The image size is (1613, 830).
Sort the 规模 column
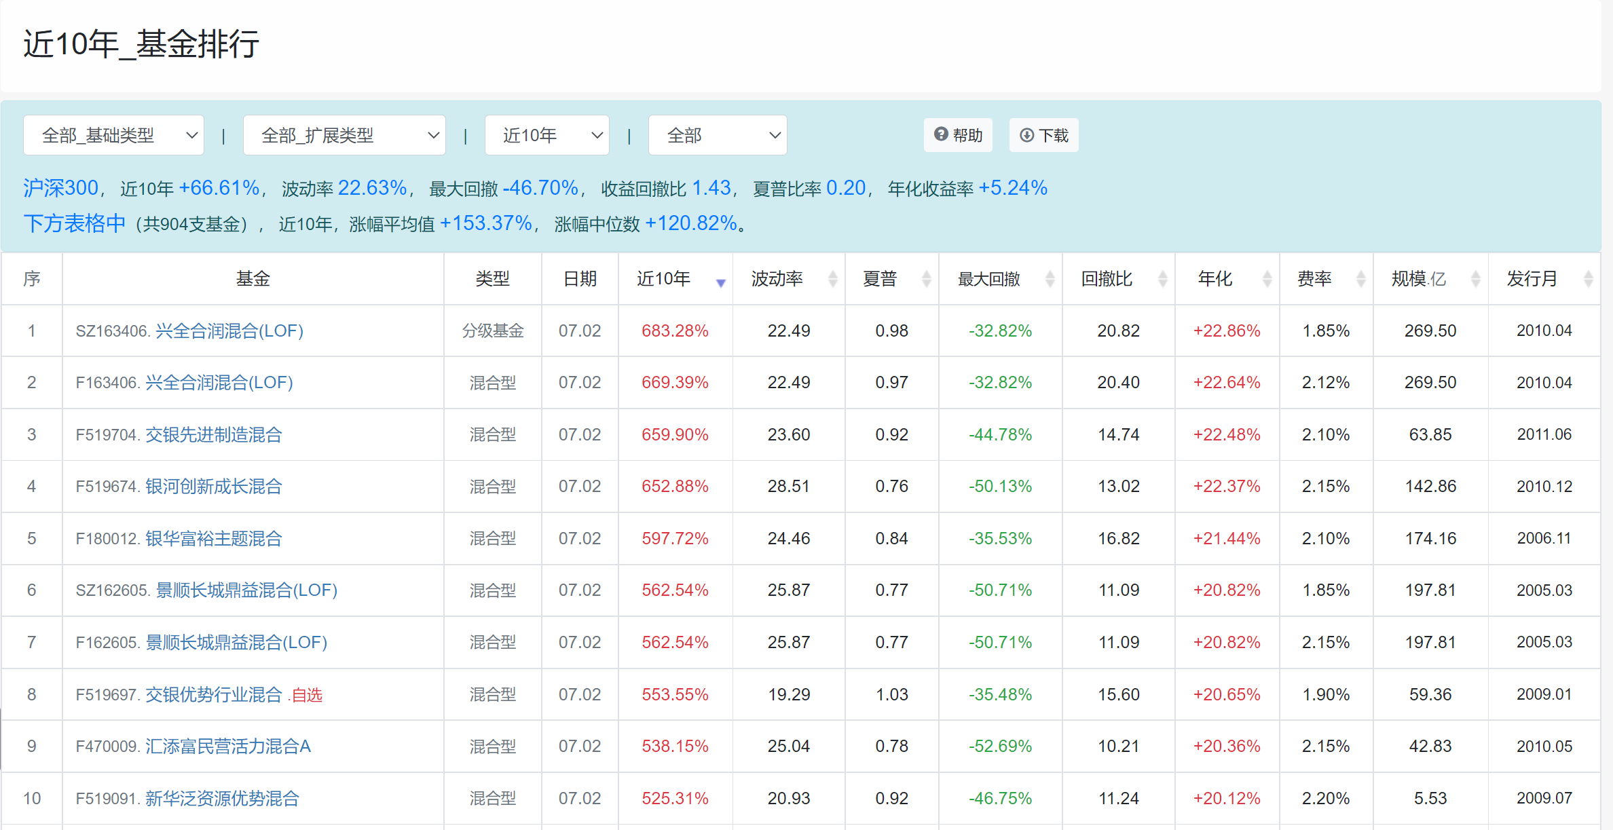click(1475, 278)
